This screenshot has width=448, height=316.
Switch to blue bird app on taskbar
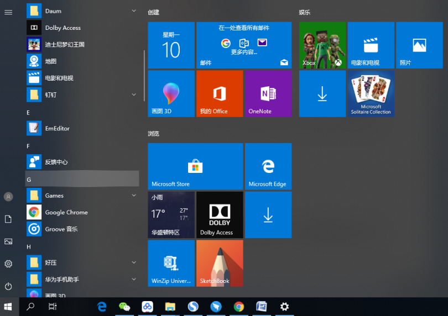tap(216, 307)
